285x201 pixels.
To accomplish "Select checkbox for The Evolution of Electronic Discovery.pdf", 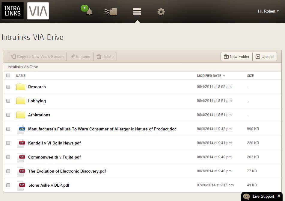I will tap(8, 171).
